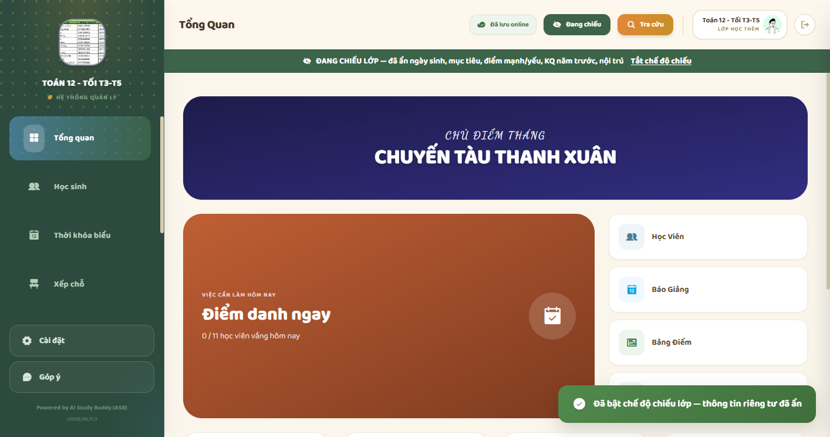Viewport: 830px width, 437px height.
Task: Open the Điểm danh ngay card
Action: coord(389,316)
